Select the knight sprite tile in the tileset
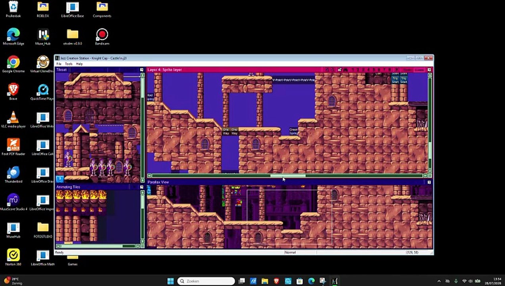 (x=69, y=159)
